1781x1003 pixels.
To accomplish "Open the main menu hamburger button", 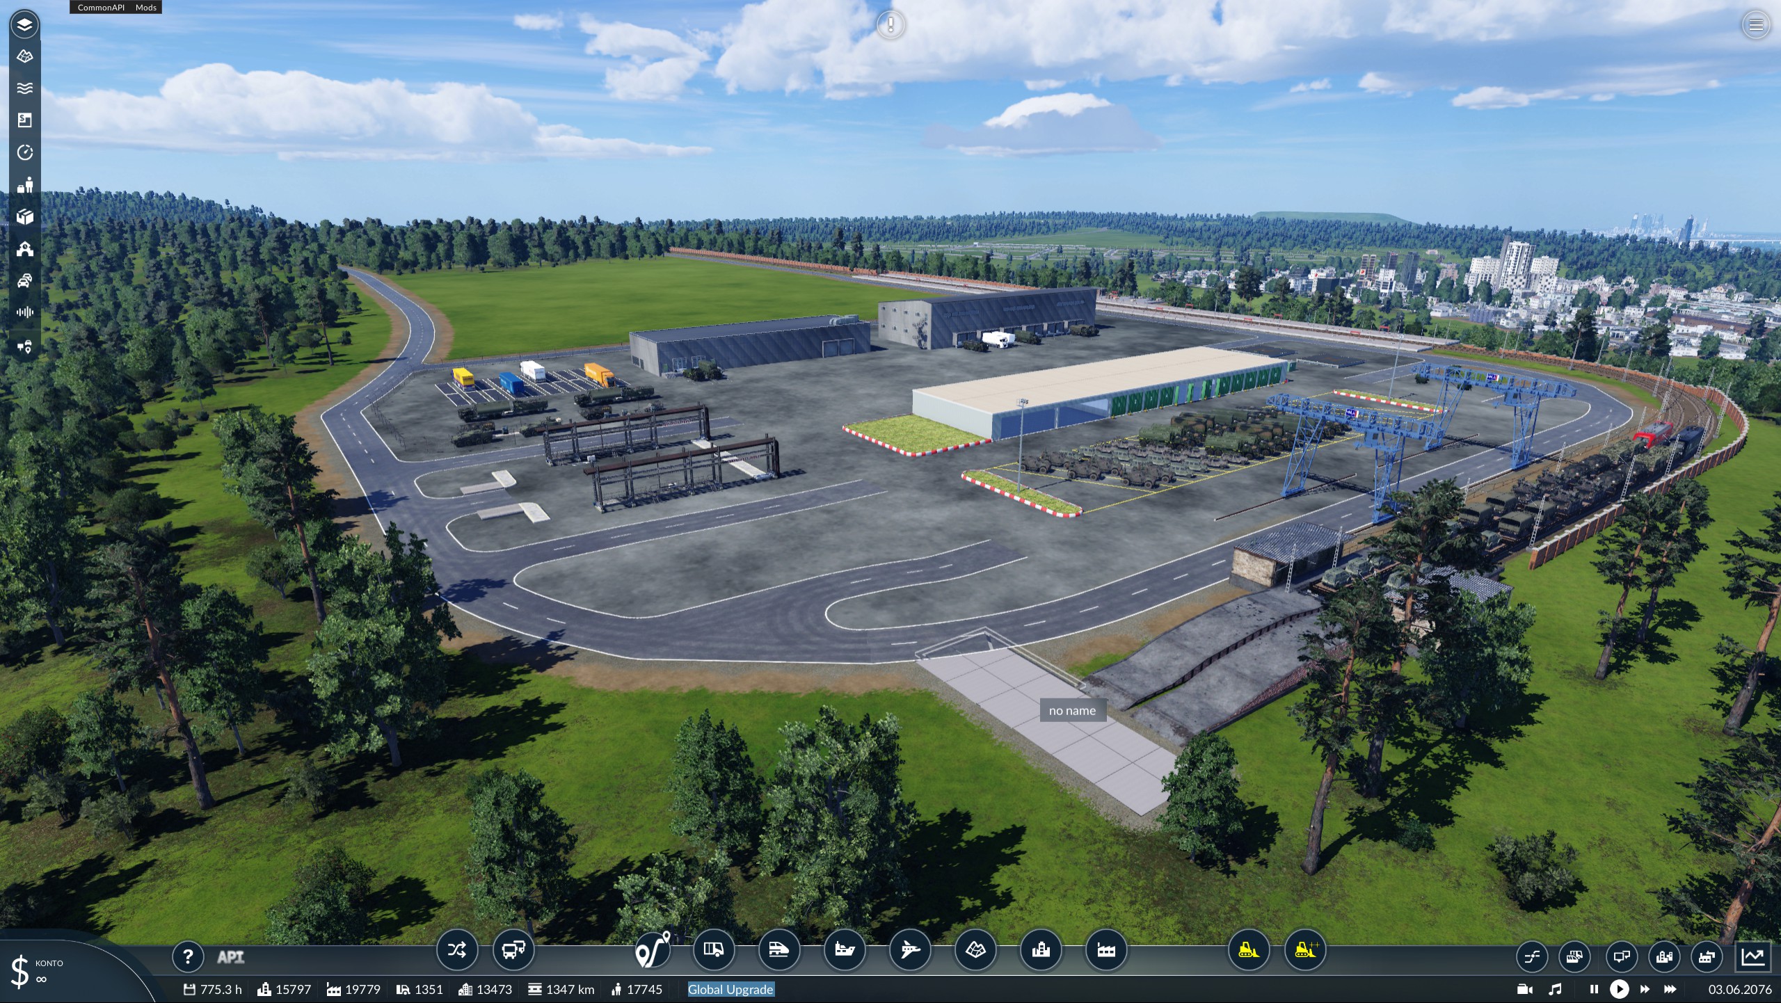I will (x=1755, y=26).
